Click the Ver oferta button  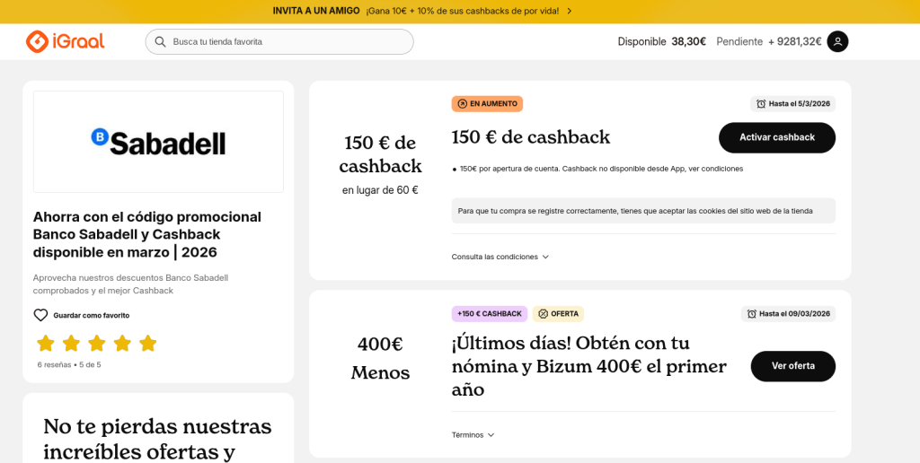[x=792, y=366]
